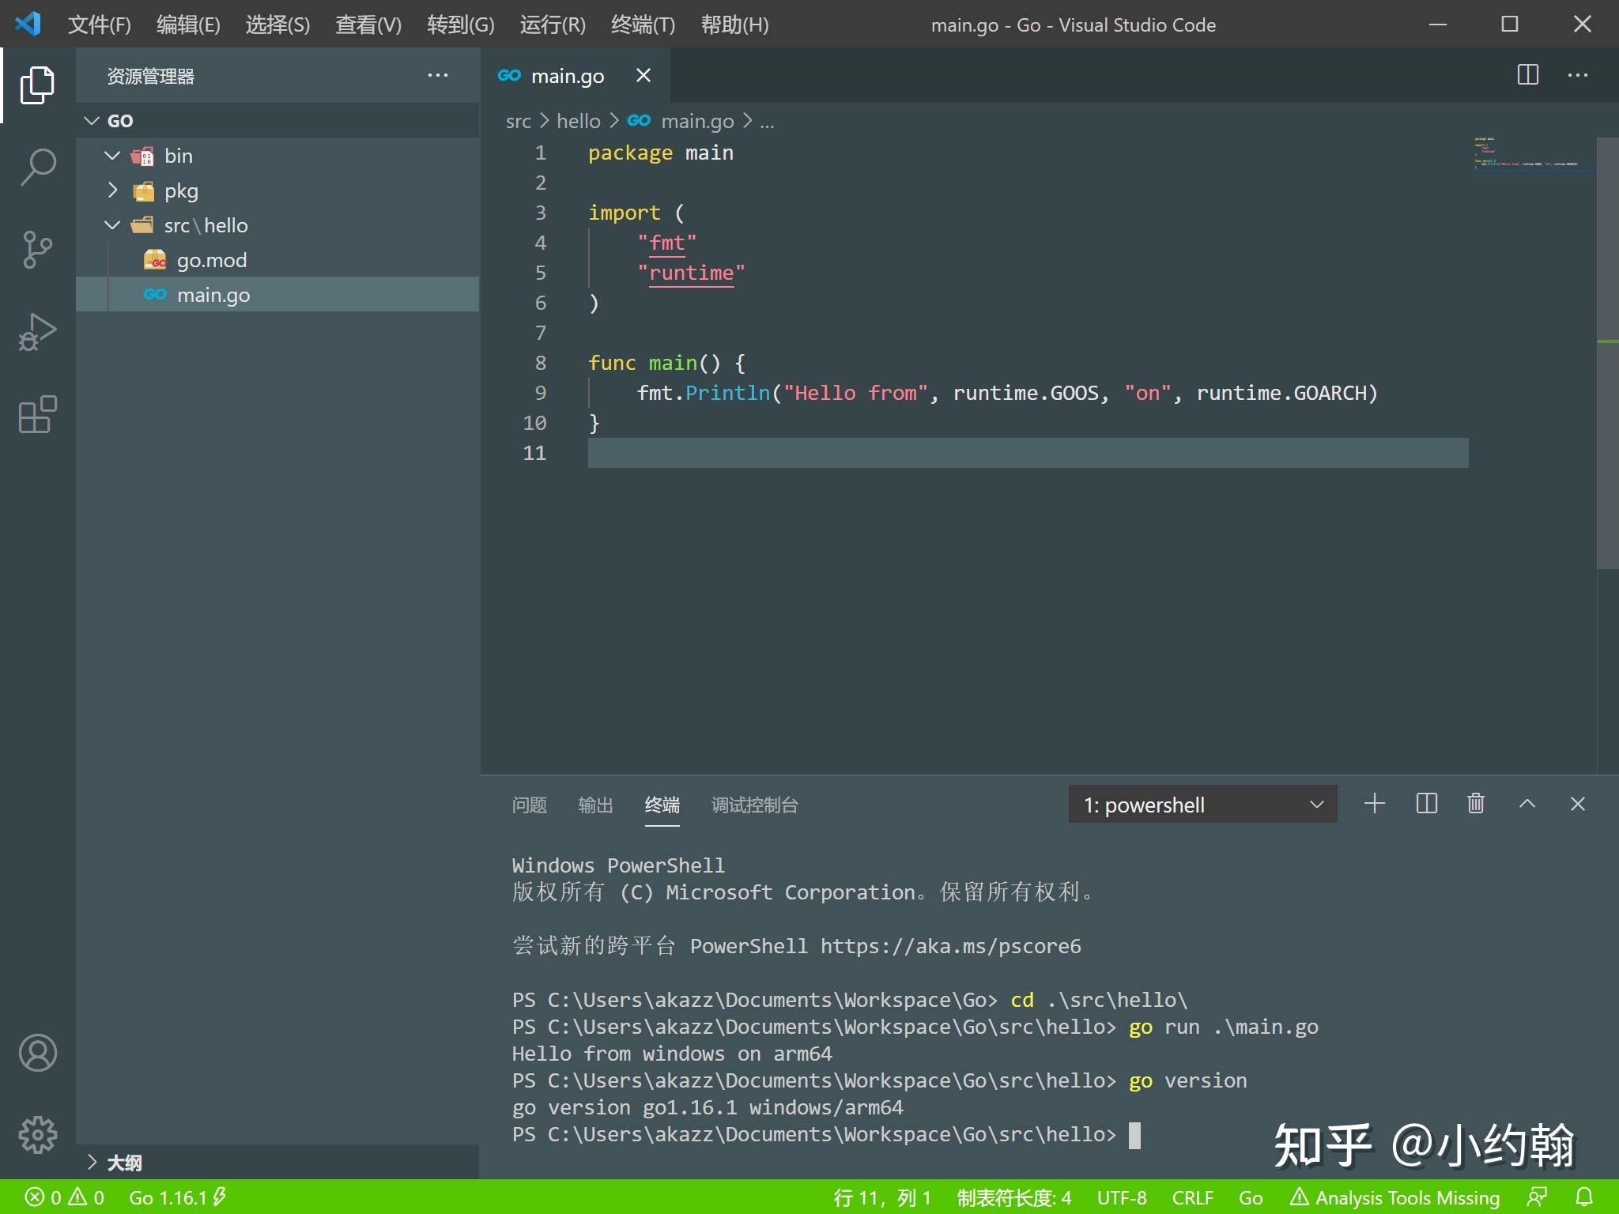Click the terminal prompt input area
Image resolution: width=1619 pixels, height=1214 pixels.
[1134, 1135]
